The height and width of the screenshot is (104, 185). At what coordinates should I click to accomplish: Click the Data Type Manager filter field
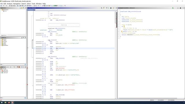coord(13,98)
